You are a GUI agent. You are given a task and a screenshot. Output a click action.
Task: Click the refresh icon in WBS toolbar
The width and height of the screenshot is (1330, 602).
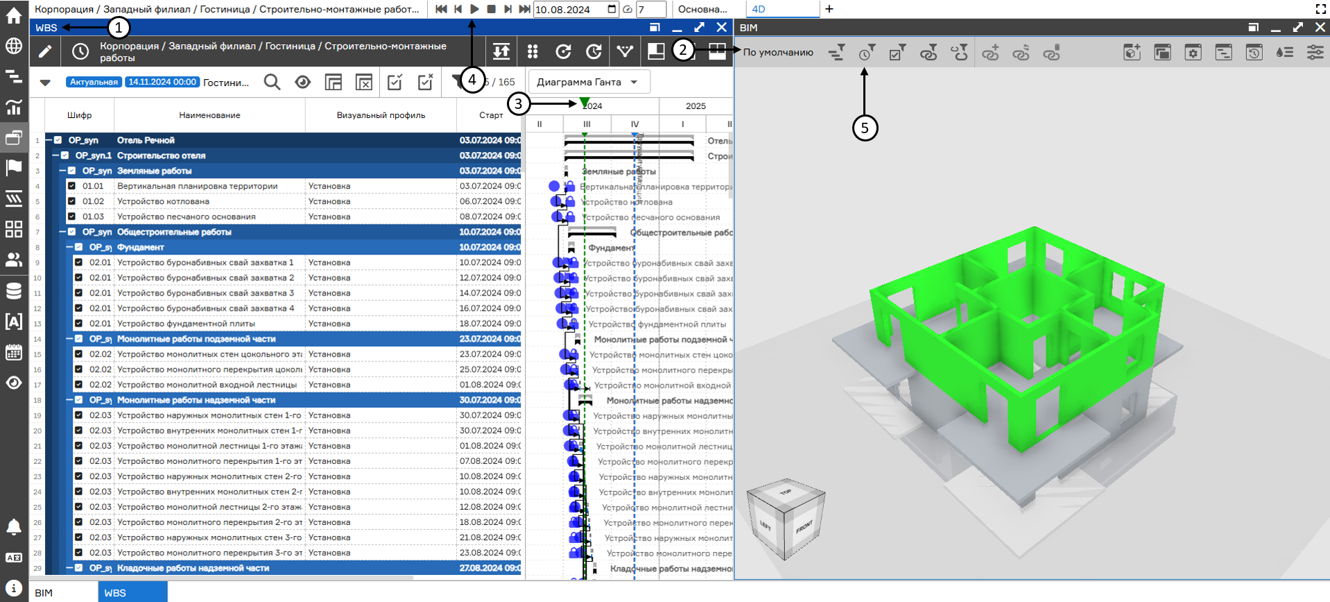563,52
